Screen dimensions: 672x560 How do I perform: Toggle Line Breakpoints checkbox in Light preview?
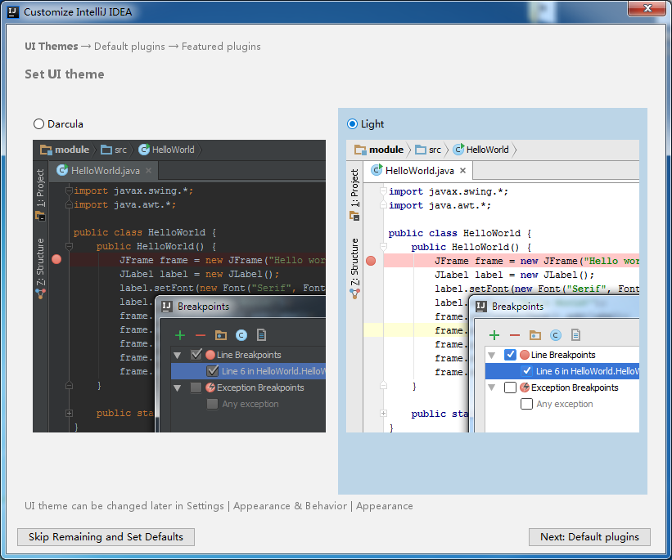510,355
